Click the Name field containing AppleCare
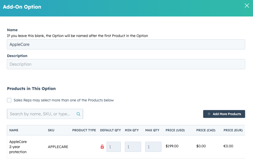 coord(126,44)
